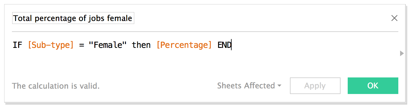Expand the function reference panel triangle

point(402,54)
